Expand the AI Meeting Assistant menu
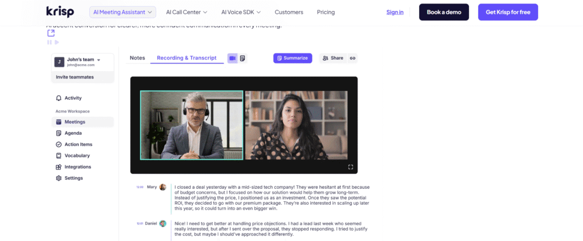The image size is (583, 241). pyautogui.click(x=123, y=13)
